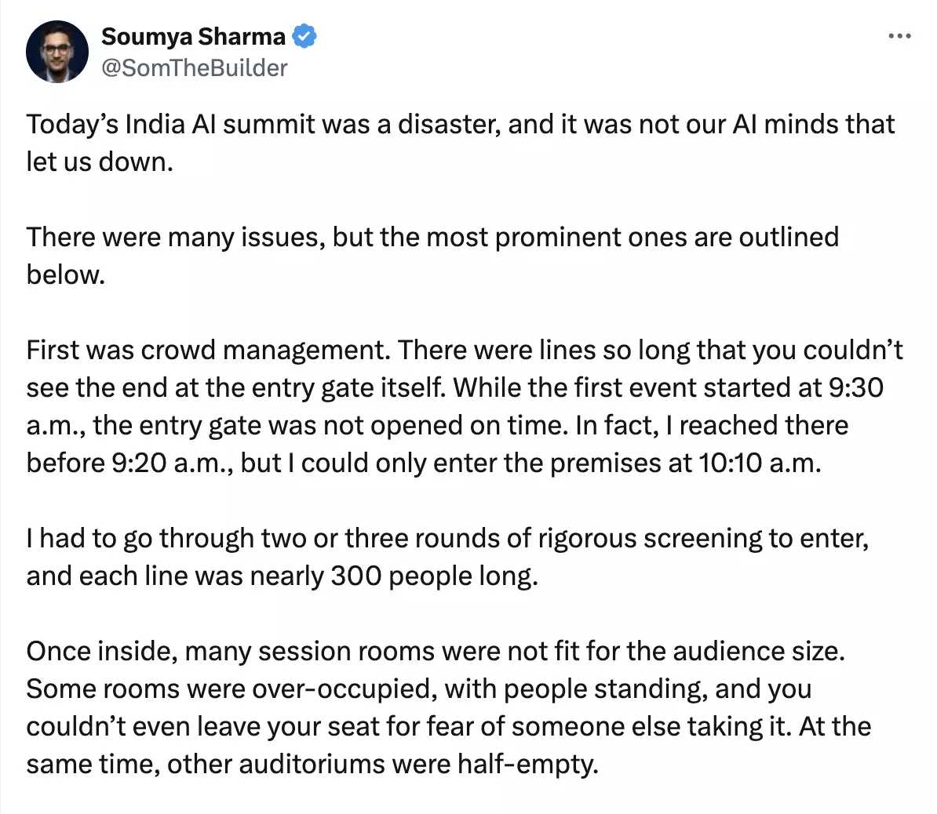The width and height of the screenshot is (937, 814).
Task: Click the blue verified badge
Action: point(304,37)
